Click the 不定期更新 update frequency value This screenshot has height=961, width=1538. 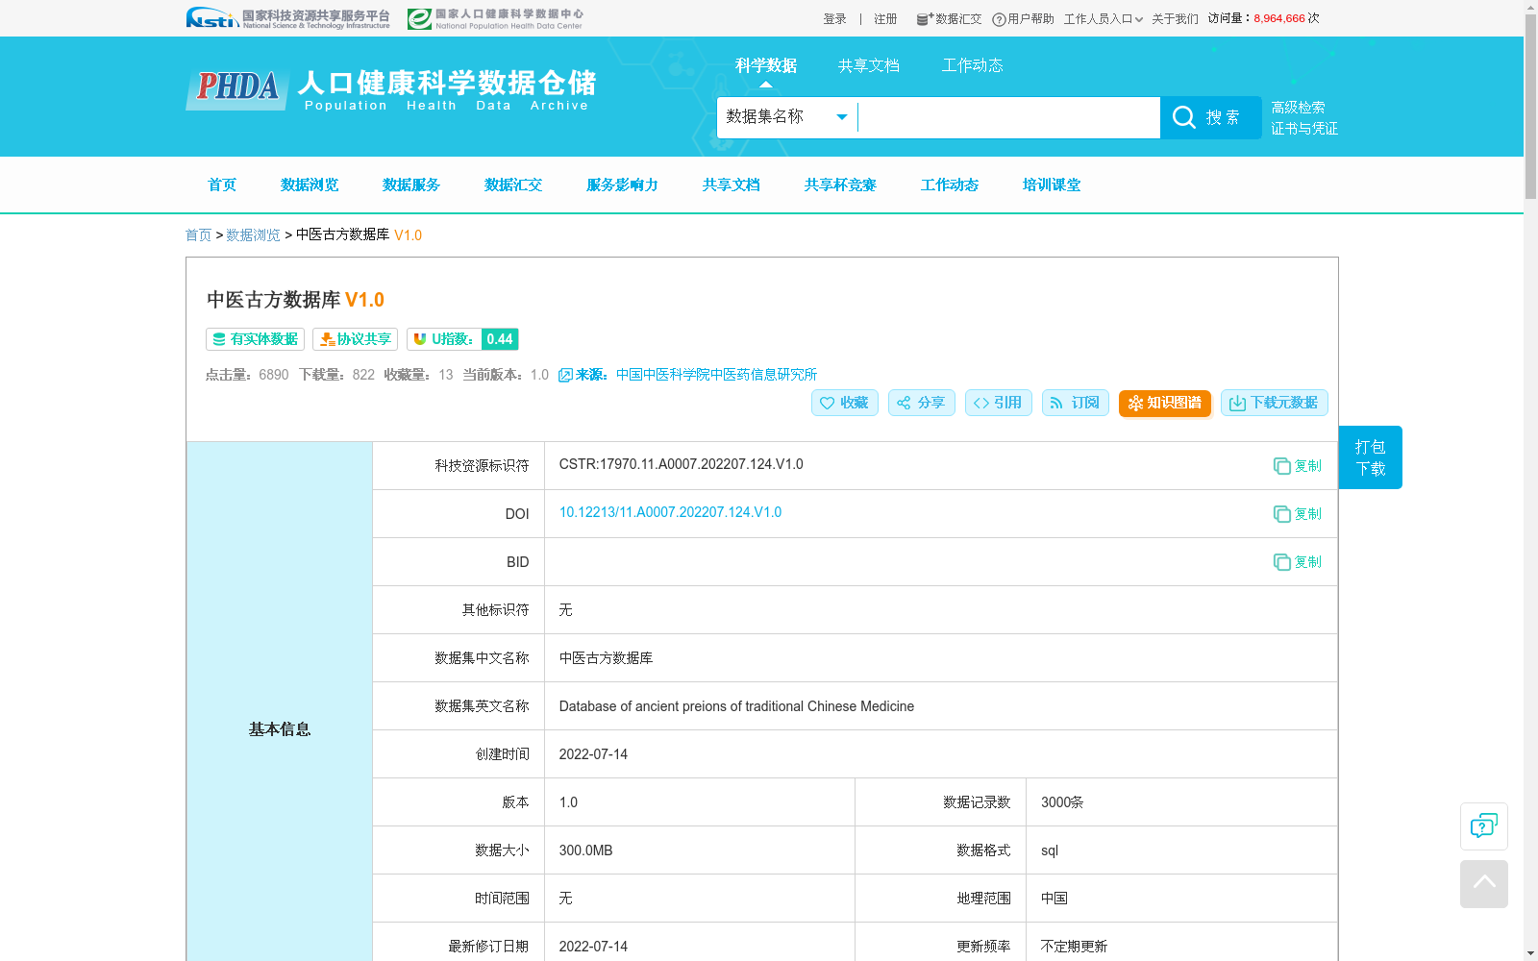pos(1074,947)
